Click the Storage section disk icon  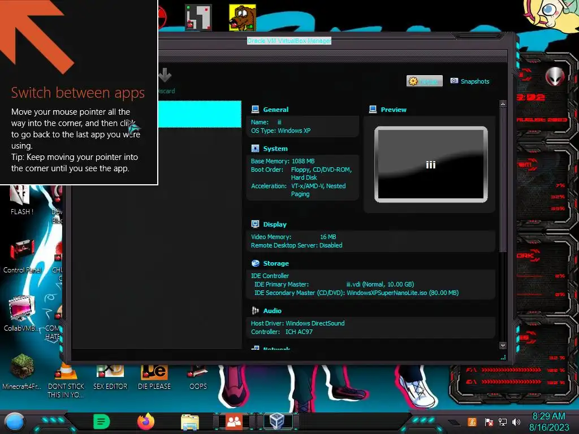click(x=255, y=263)
